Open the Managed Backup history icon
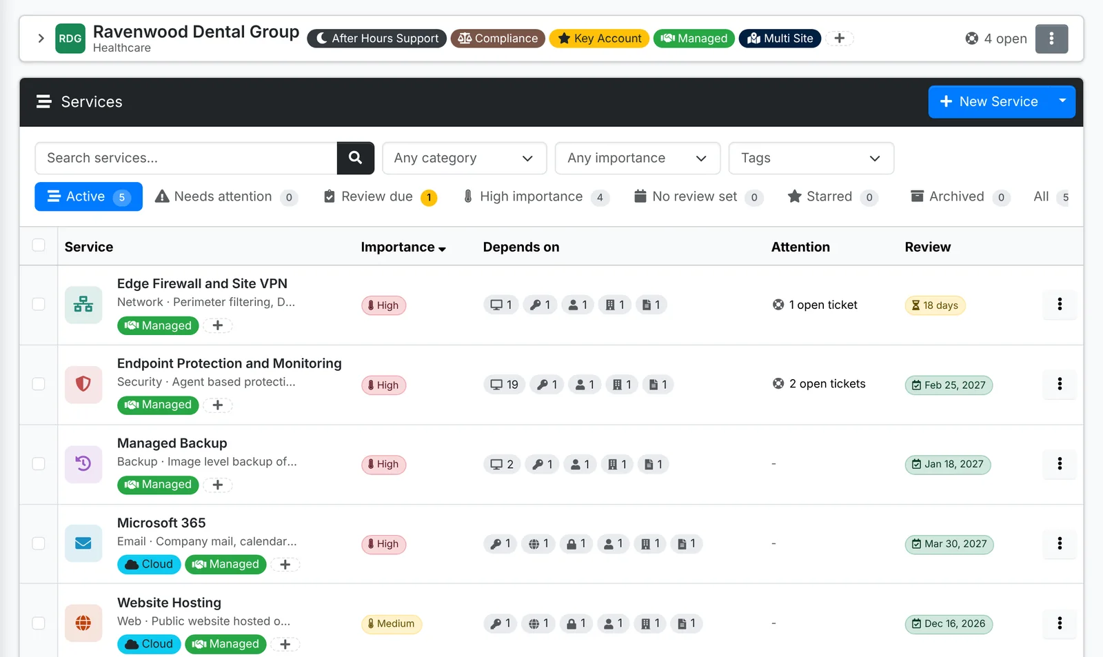The width and height of the screenshot is (1103, 657). pos(83,464)
